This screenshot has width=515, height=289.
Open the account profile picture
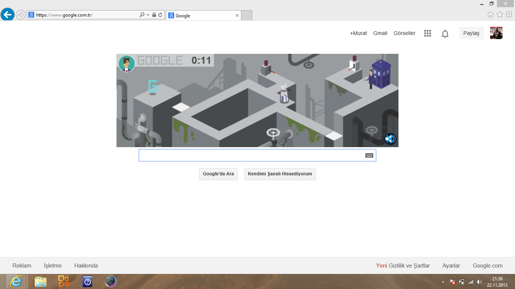(x=496, y=33)
